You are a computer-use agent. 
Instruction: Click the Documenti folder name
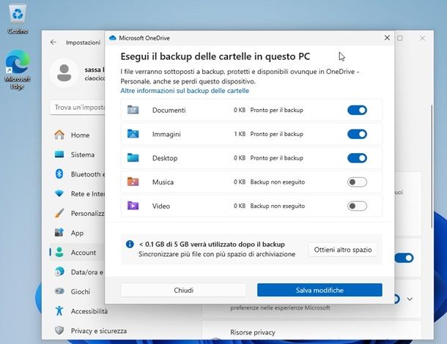coord(169,111)
